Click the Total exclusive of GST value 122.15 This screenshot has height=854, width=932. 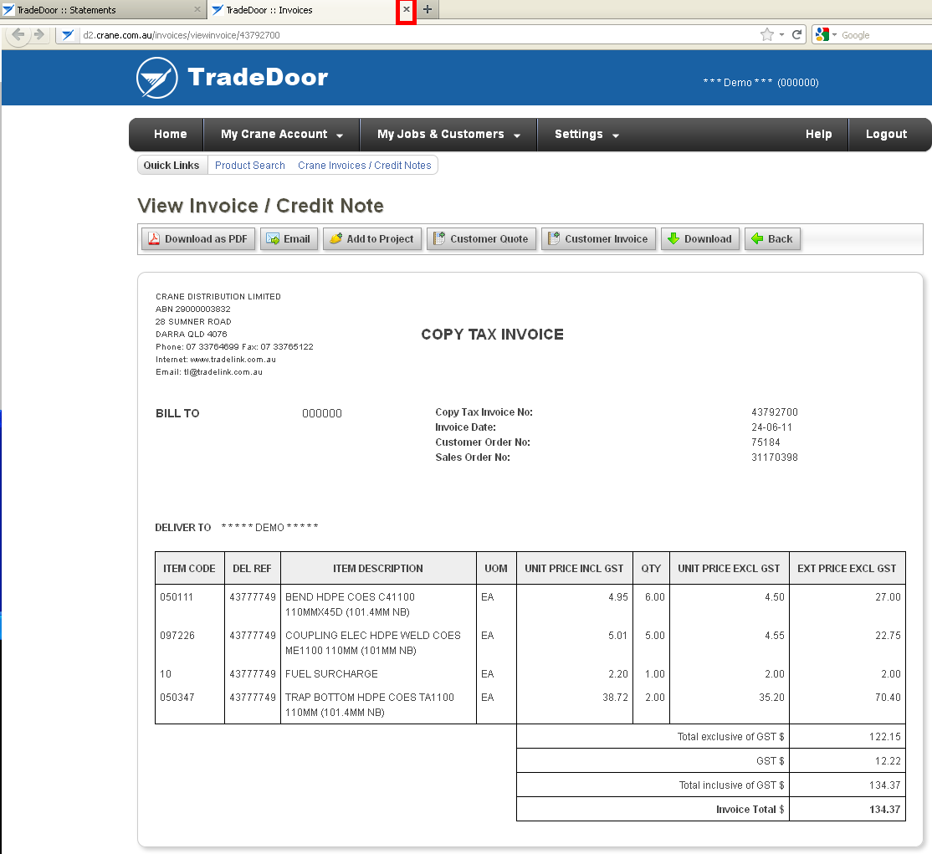885,737
